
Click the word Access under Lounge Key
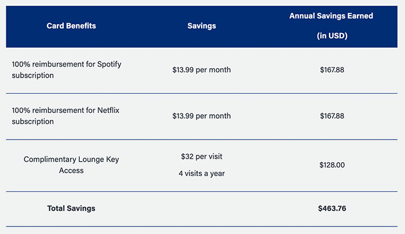(x=71, y=170)
